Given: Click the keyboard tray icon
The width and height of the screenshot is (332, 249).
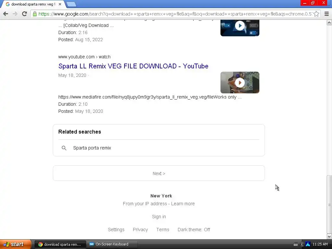Looking at the screenshot, I should coord(296,244).
